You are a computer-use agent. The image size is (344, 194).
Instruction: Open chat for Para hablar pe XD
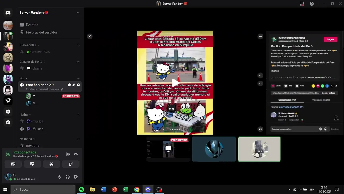(69, 85)
